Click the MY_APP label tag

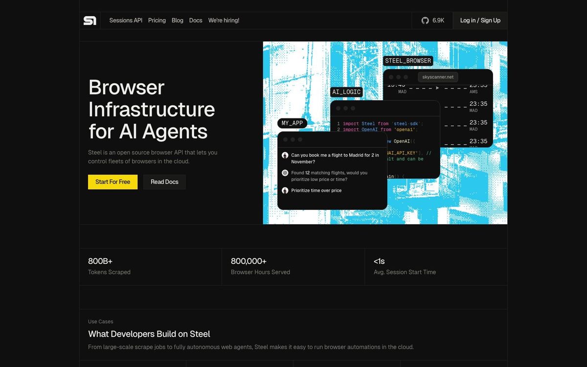coord(293,123)
